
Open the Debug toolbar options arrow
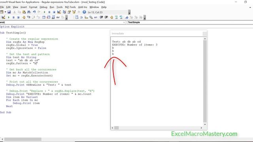tap(66, 17)
